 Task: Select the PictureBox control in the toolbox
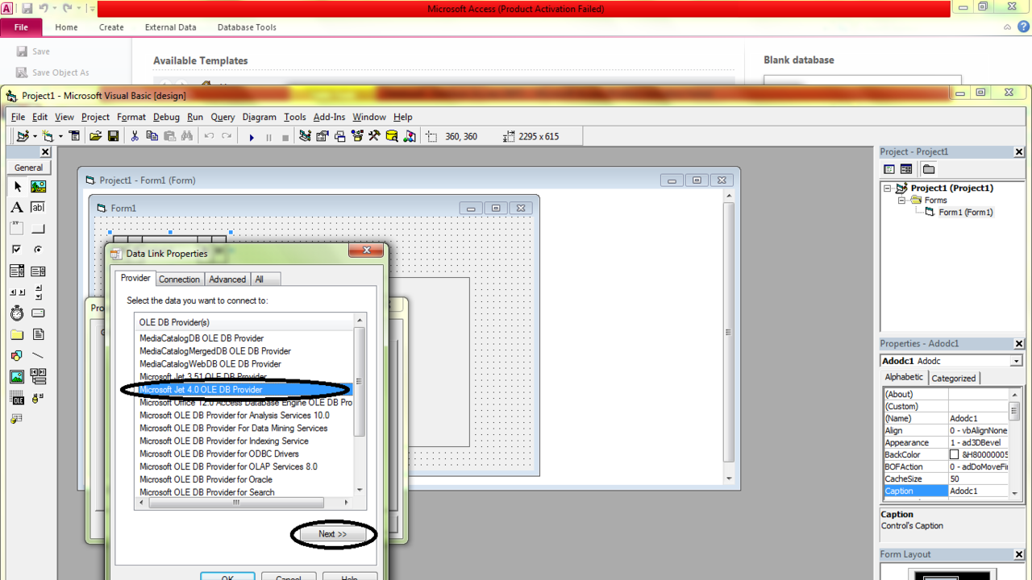[x=38, y=186]
